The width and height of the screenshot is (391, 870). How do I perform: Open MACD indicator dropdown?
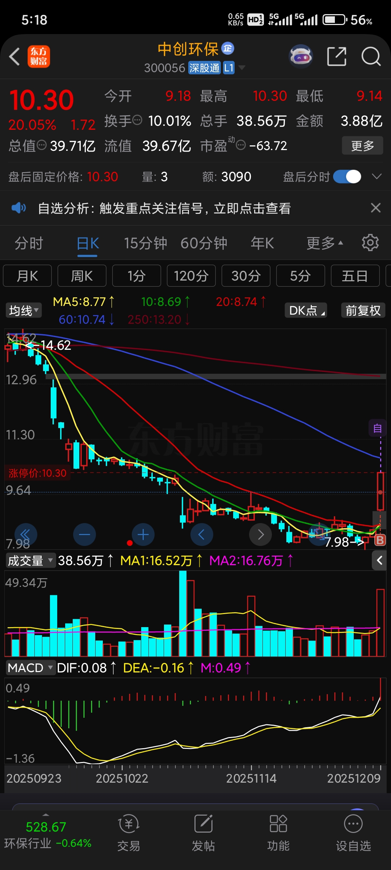coord(30,668)
